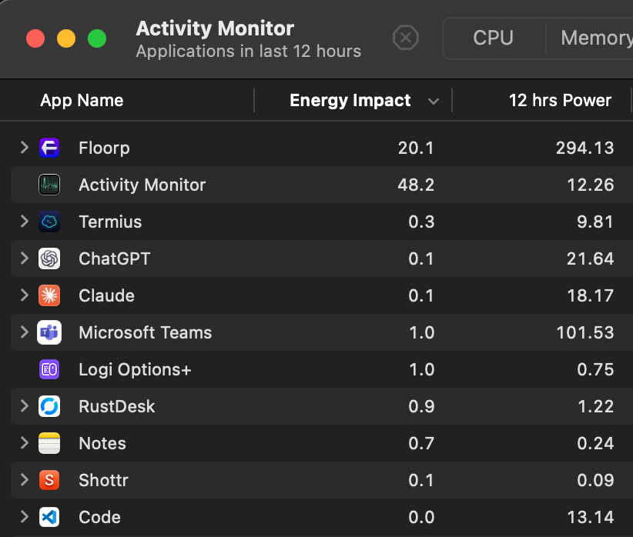Click the Termius app icon
The image size is (633, 537).
point(49,222)
